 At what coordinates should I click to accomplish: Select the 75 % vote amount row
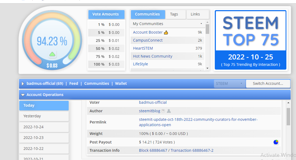[x=106, y=57]
